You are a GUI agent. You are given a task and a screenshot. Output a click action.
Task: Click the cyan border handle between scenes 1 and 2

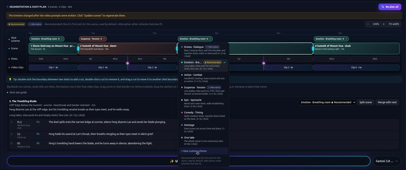pyautogui.click(x=78, y=48)
